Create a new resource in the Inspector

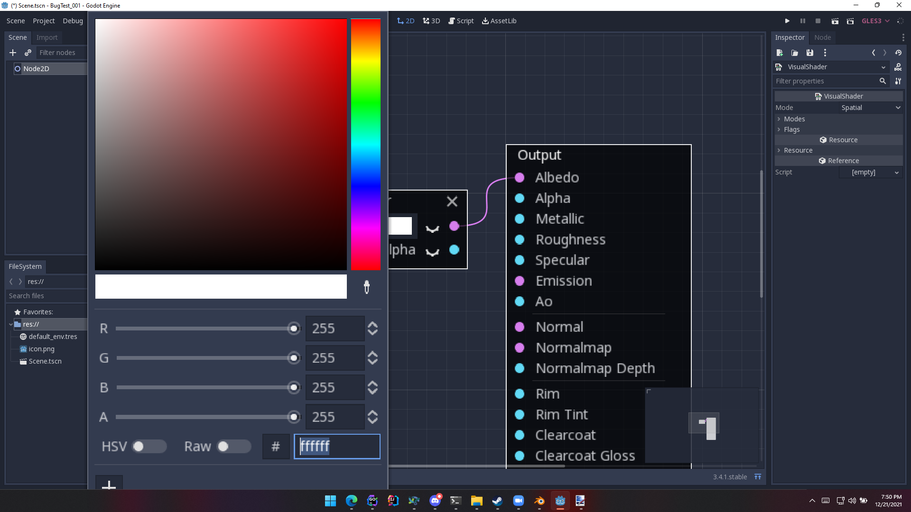(779, 53)
